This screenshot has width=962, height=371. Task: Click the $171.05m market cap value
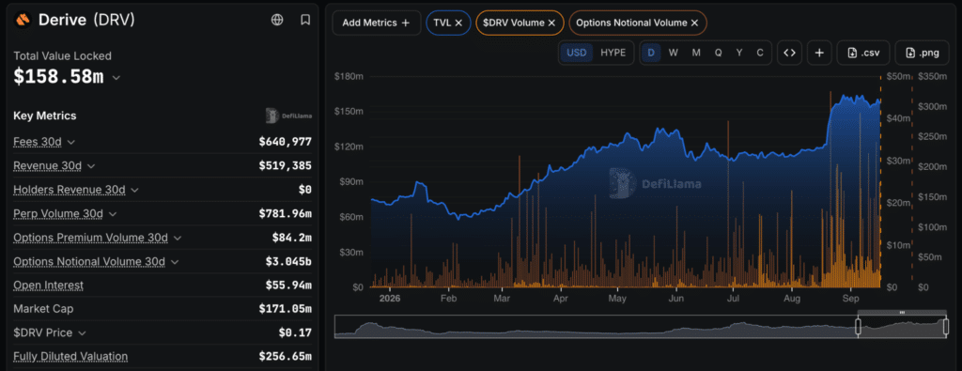coord(286,309)
